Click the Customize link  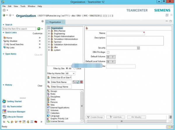coord(38,33)
